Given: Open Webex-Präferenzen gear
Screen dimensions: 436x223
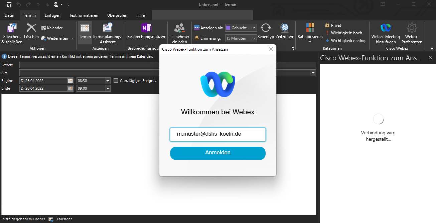Looking at the screenshot, I should tap(412, 33).
